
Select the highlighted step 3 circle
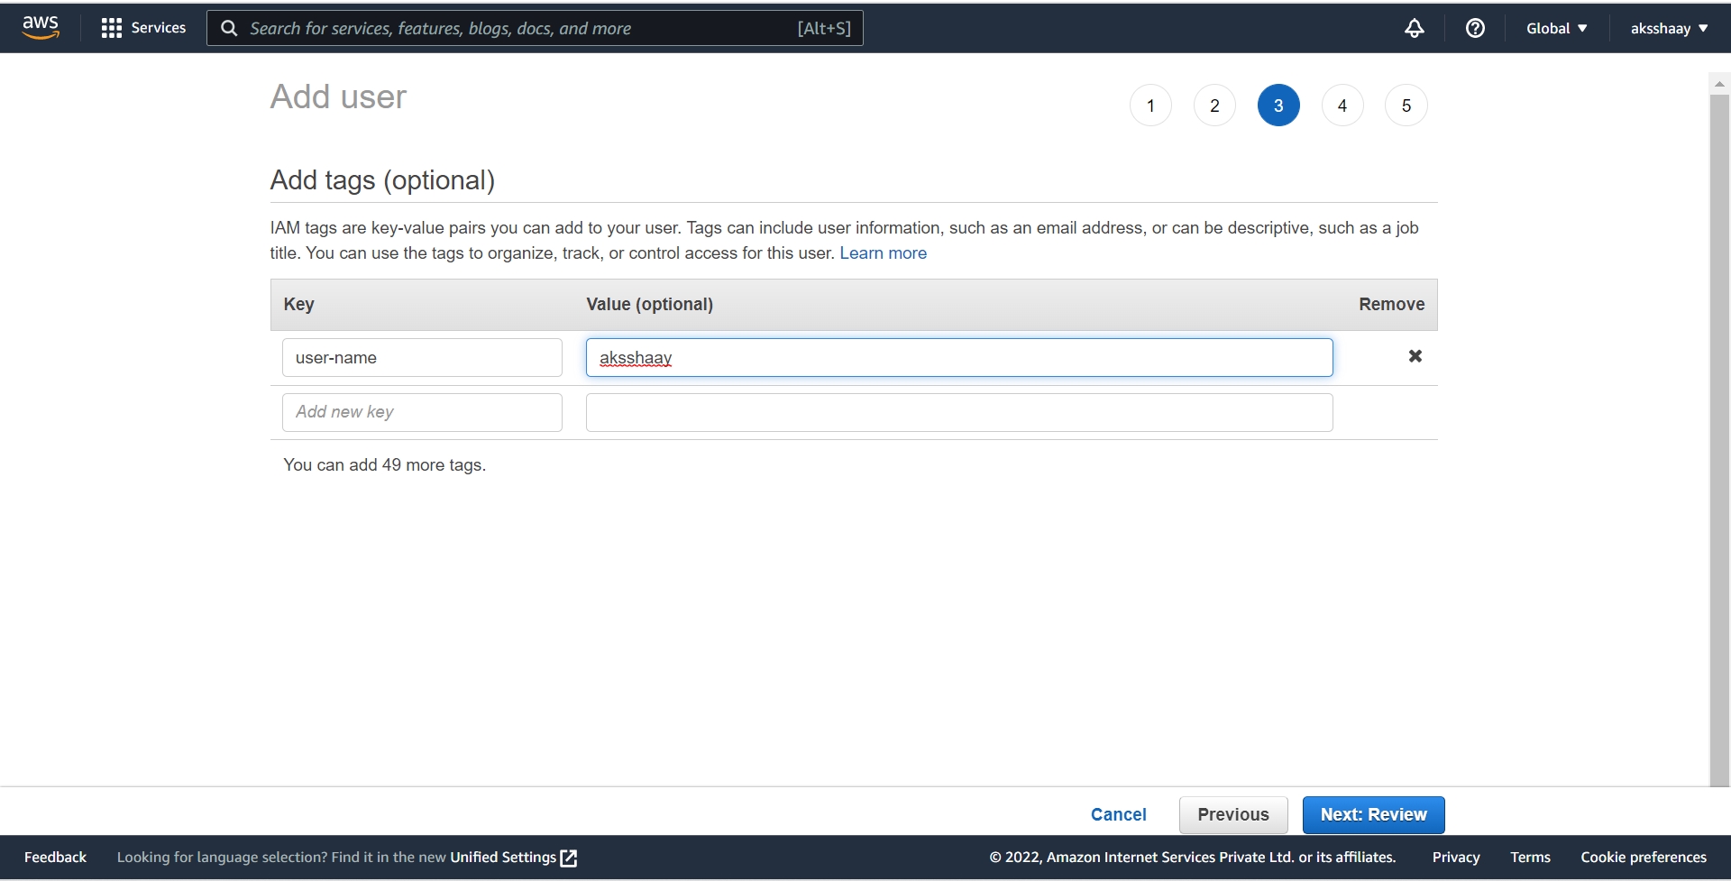pyautogui.click(x=1278, y=105)
